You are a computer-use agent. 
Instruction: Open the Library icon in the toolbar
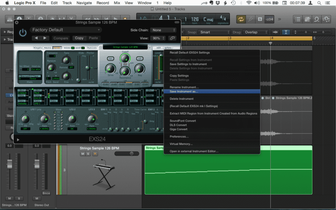10,19
